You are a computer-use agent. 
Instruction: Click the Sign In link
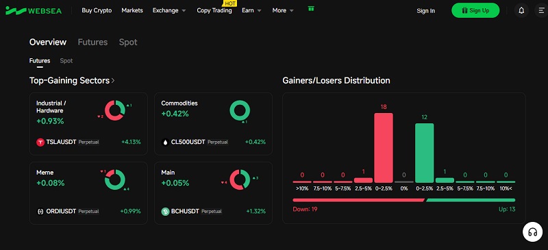pyautogui.click(x=425, y=11)
